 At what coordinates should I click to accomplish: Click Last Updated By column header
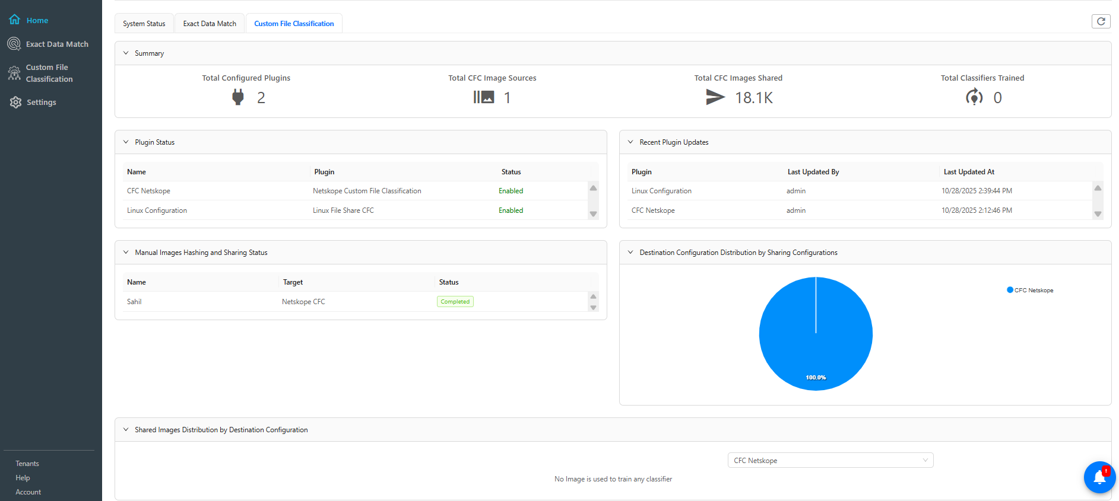click(813, 172)
